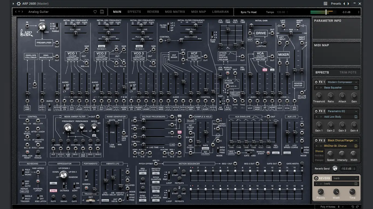The height and width of the screenshot is (209, 373).
Task: Click the save icon in the Iverb preset row
Action: (x=356, y=184)
